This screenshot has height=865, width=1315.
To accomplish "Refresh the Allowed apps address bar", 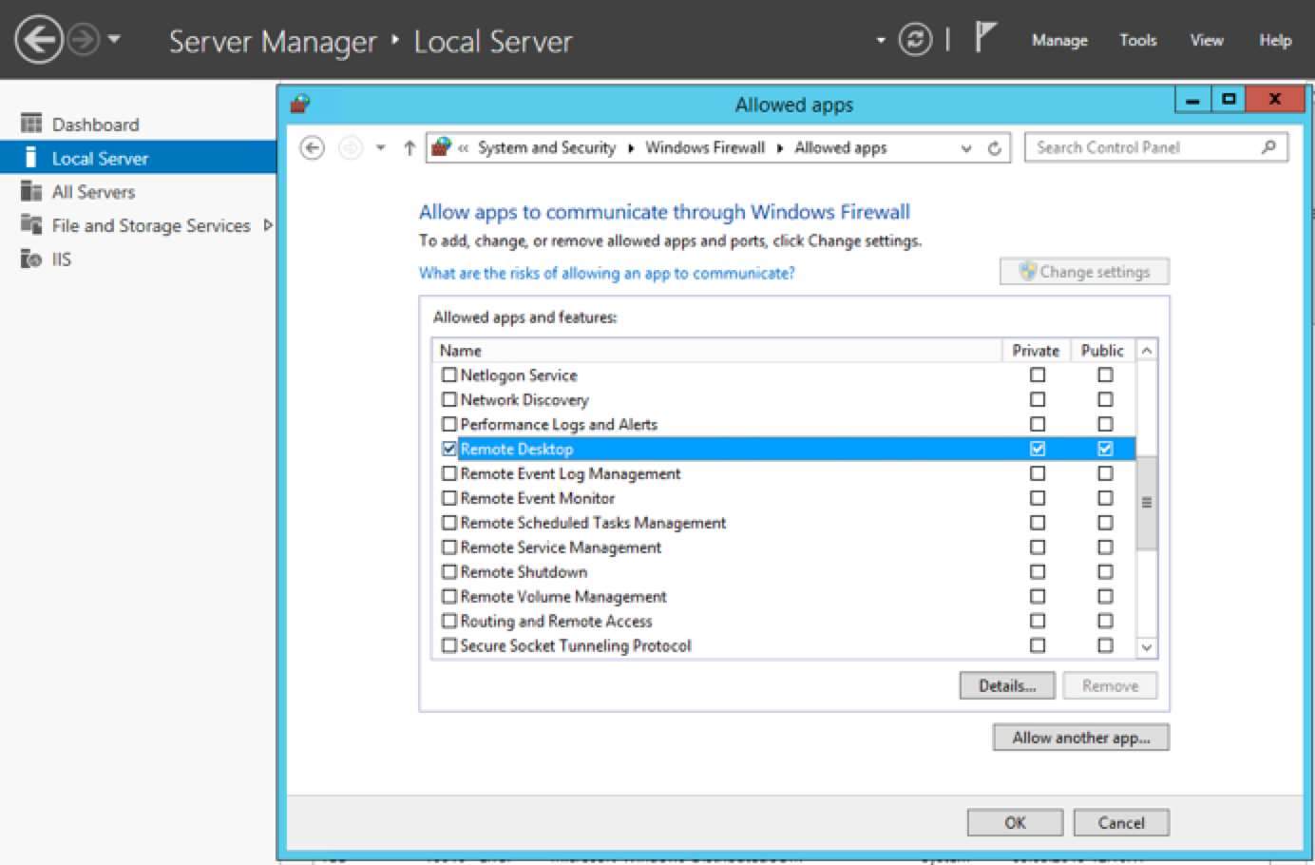I will (x=994, y=148).
